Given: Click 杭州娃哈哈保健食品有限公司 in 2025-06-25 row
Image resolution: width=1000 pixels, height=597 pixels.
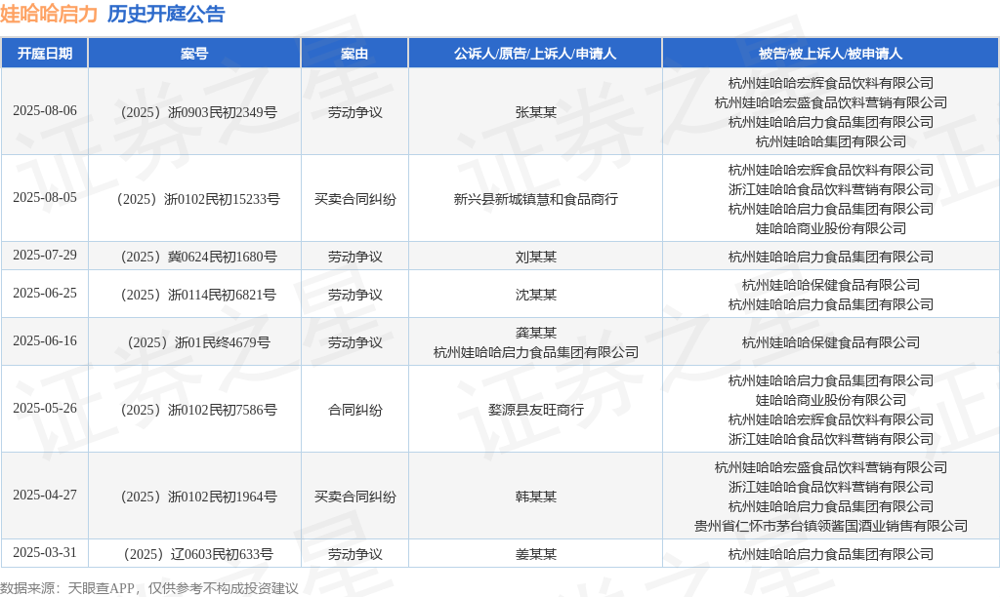Looking at the screenshot, I should [x=830, y=285].
